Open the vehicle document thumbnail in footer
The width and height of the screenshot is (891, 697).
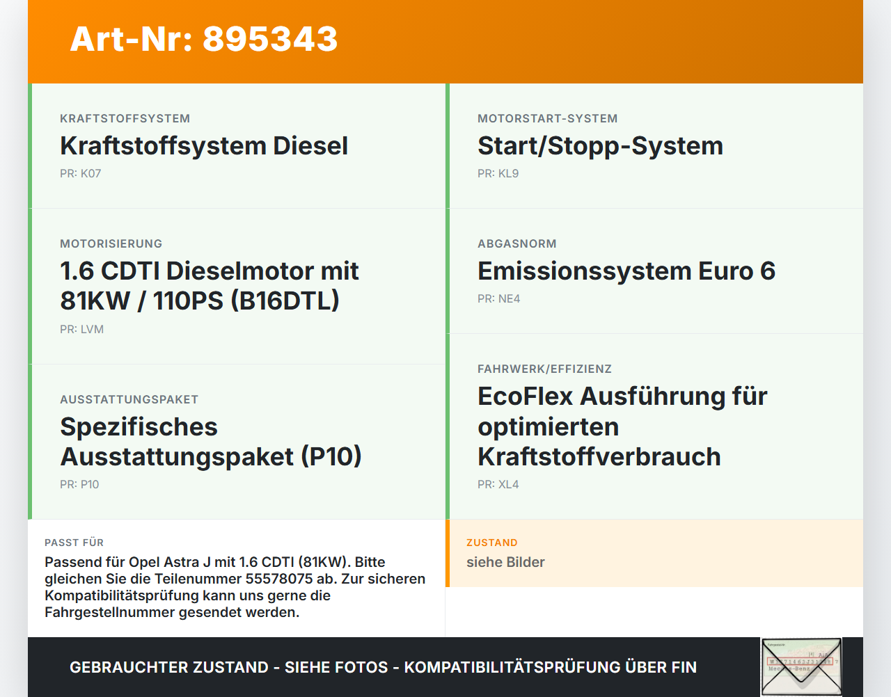click(801, 667)
